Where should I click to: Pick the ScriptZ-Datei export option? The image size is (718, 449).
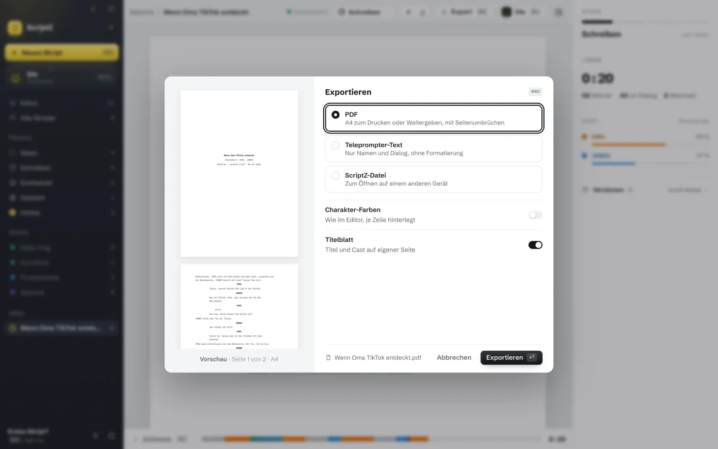click(434, 179)
